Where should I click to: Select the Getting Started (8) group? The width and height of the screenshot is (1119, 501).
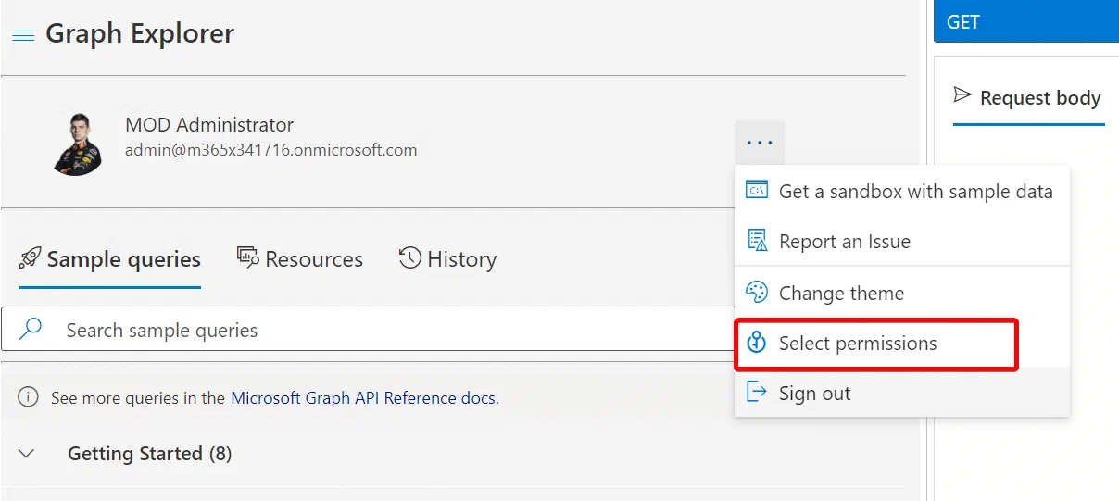pos(149,454)
